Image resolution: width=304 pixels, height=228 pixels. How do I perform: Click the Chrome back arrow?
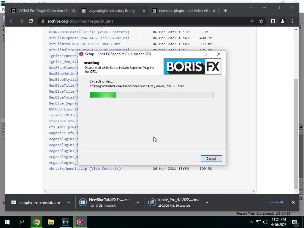(x=12, y=21)
